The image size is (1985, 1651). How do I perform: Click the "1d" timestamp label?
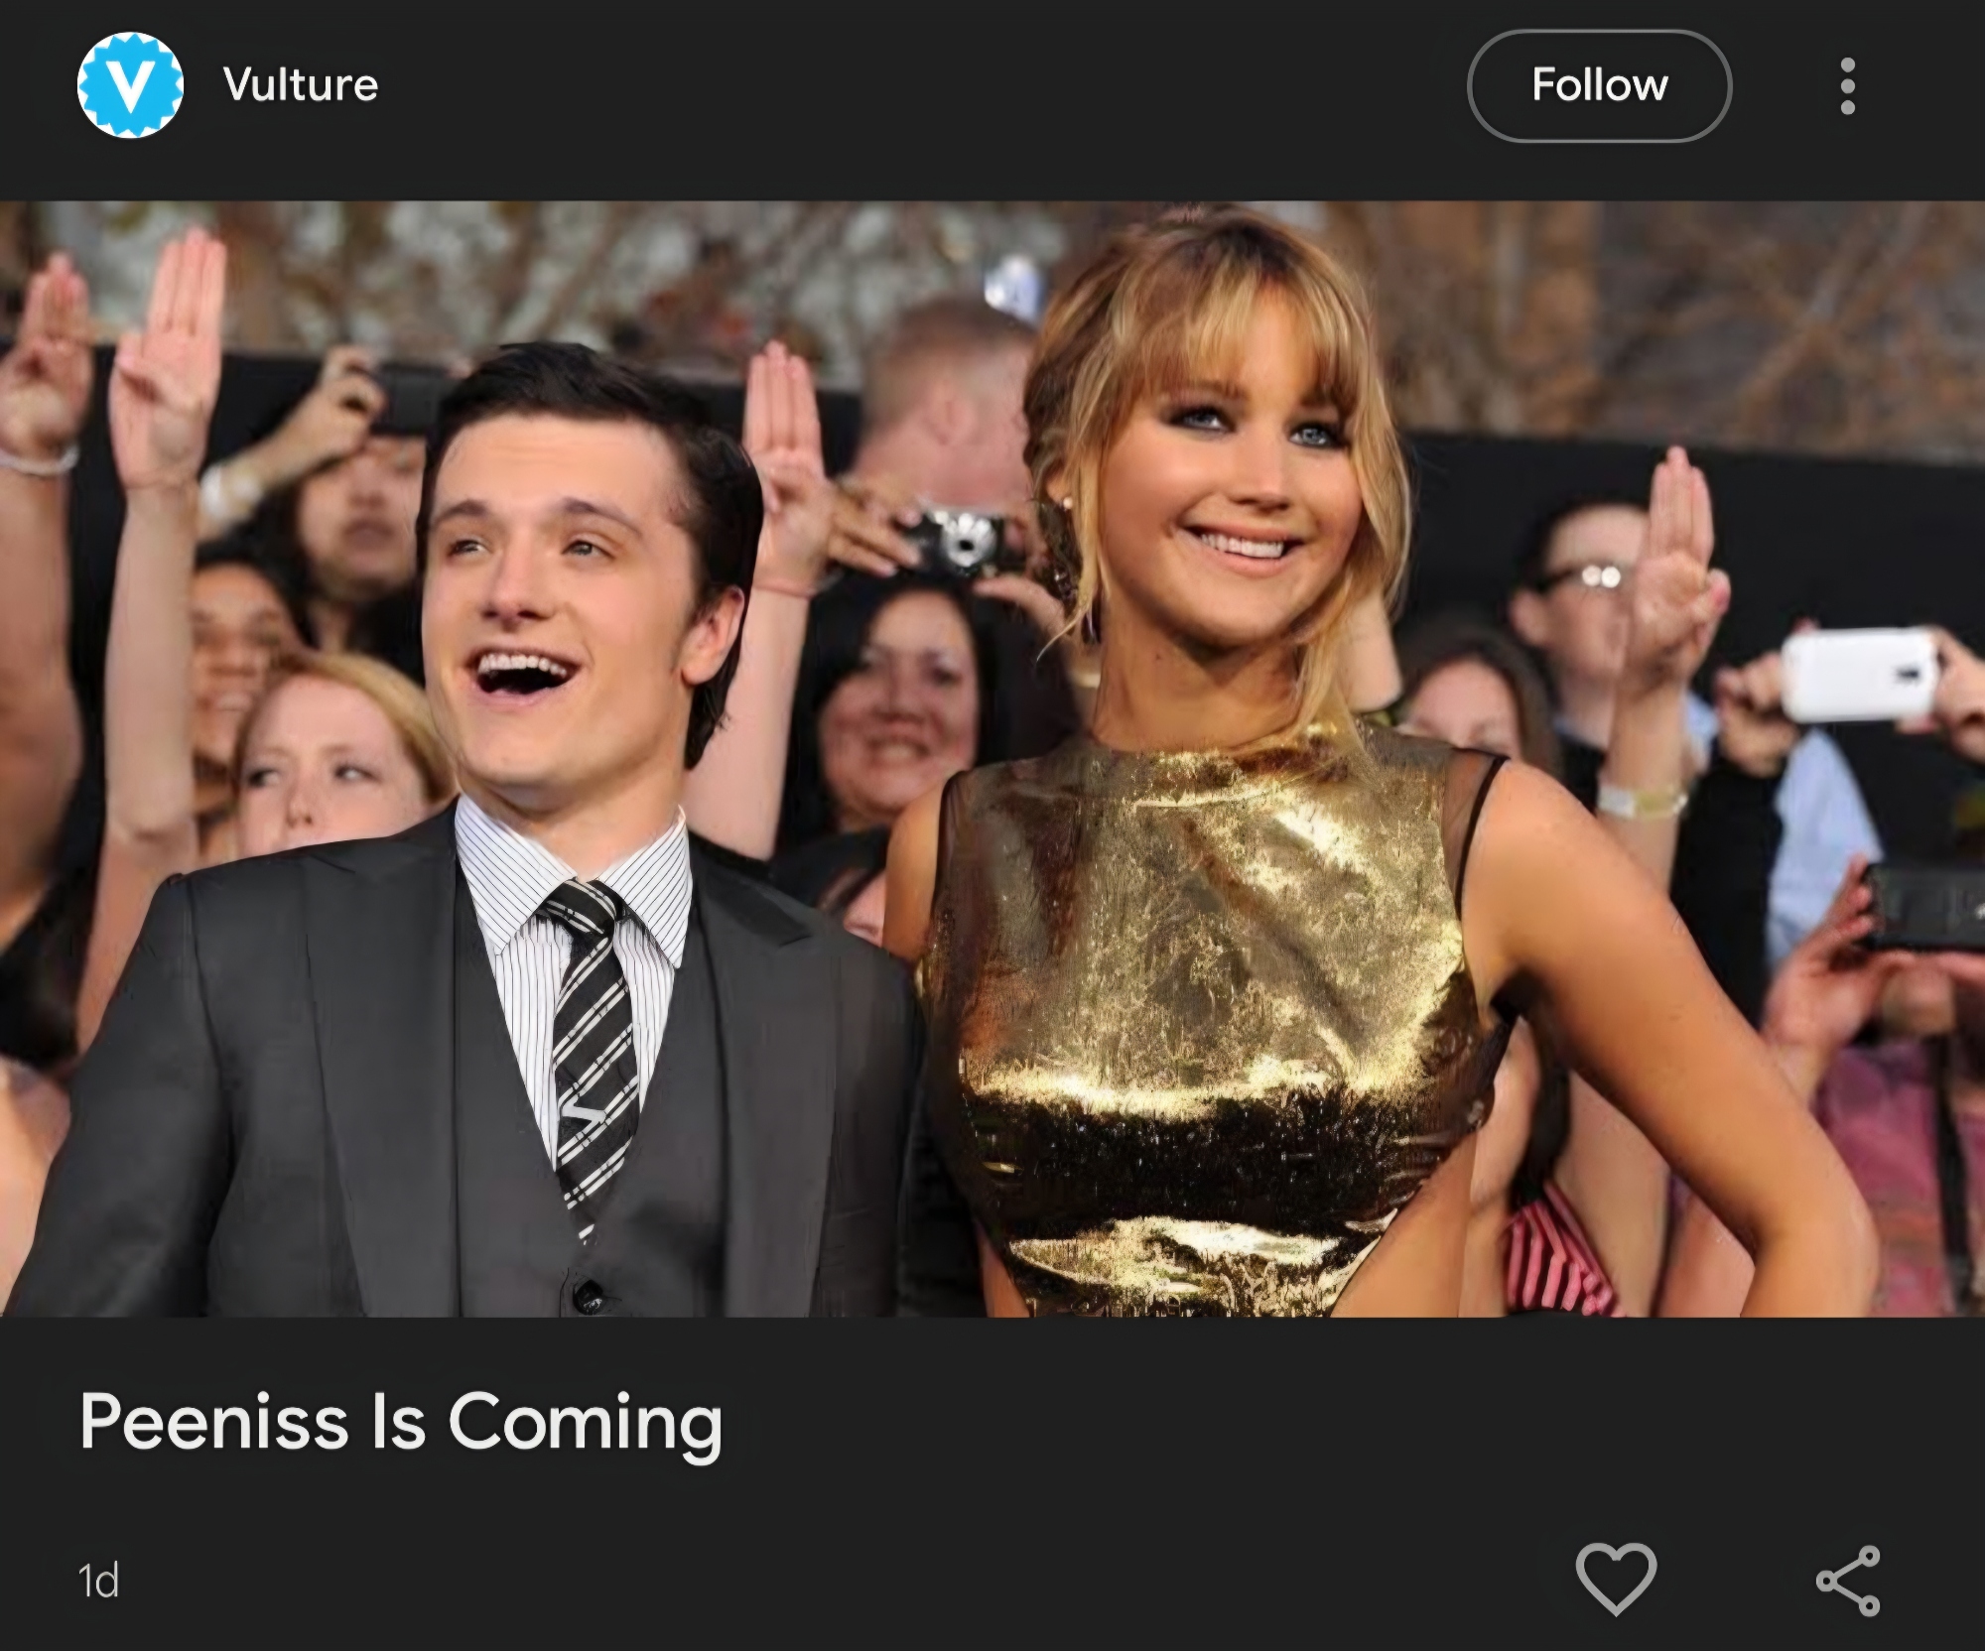pyautogui.click(x=98, y=1581)
